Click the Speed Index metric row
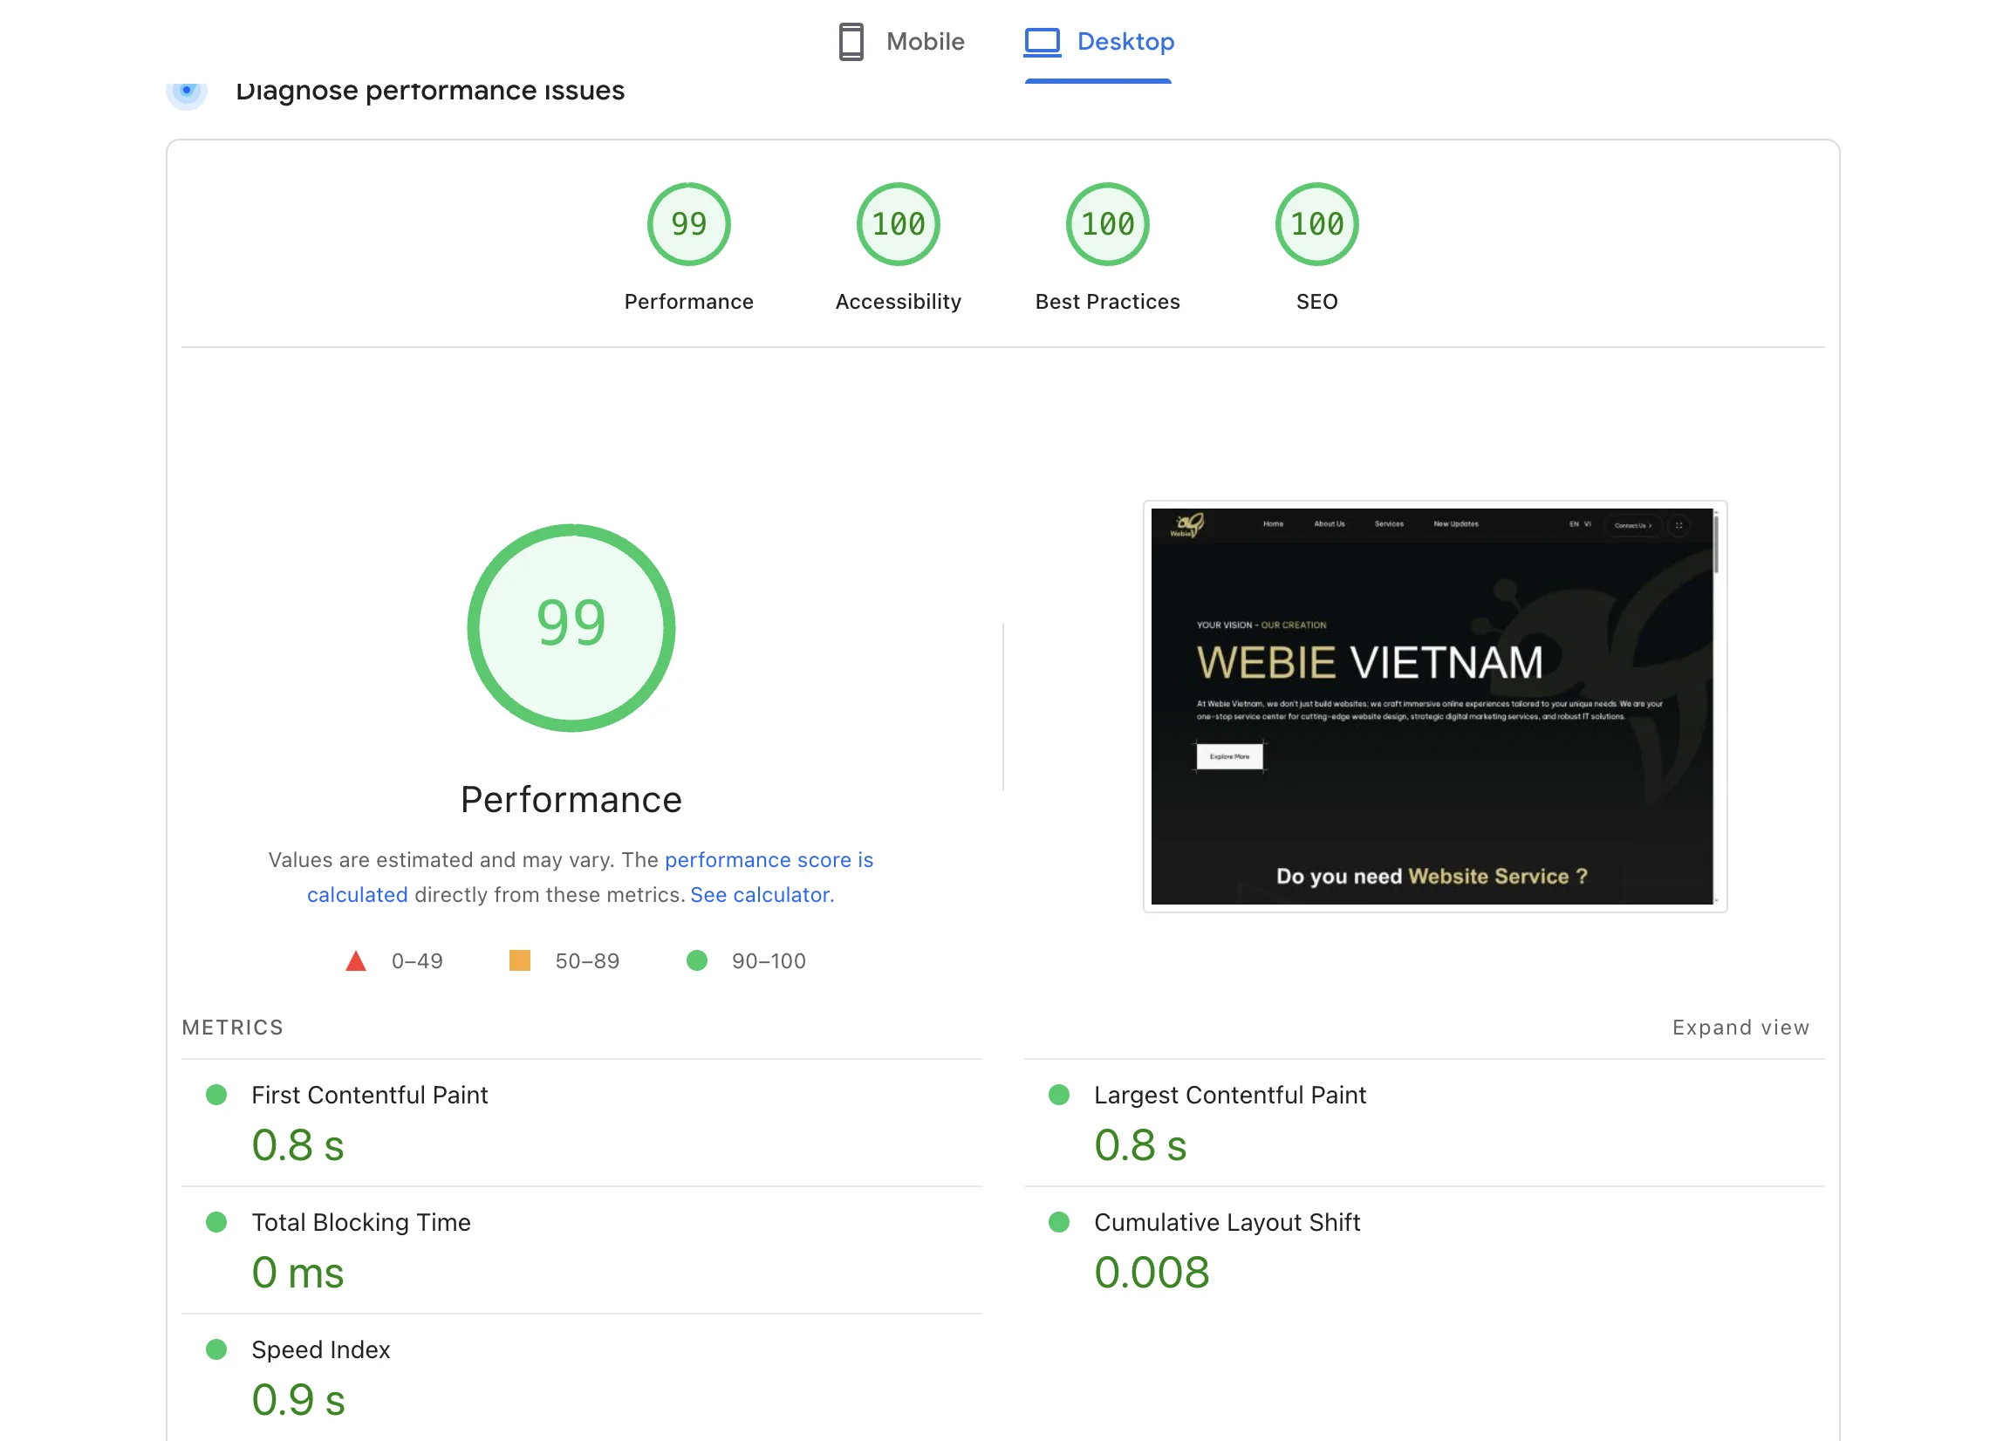The height and width of the screenshot is (1441, 2010). pyautogui.click(x=320, y=1349)
